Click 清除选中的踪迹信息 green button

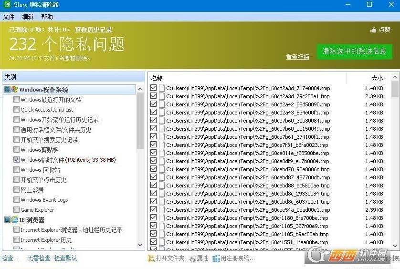click(x=354, y=52)
